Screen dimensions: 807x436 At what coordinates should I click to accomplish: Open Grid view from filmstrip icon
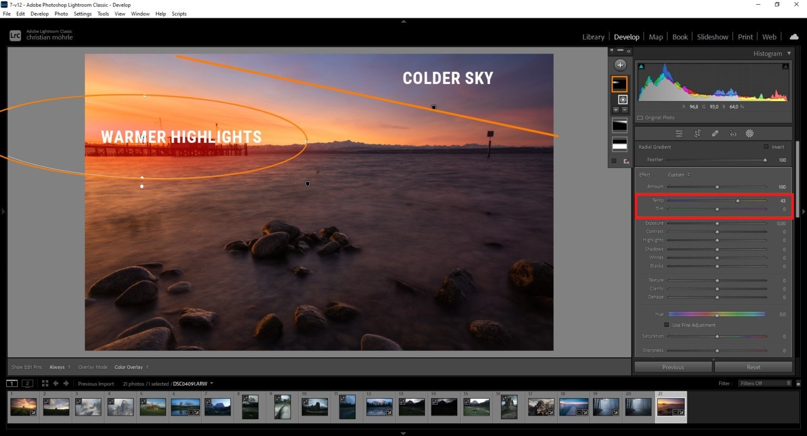[x=45, y=383]
